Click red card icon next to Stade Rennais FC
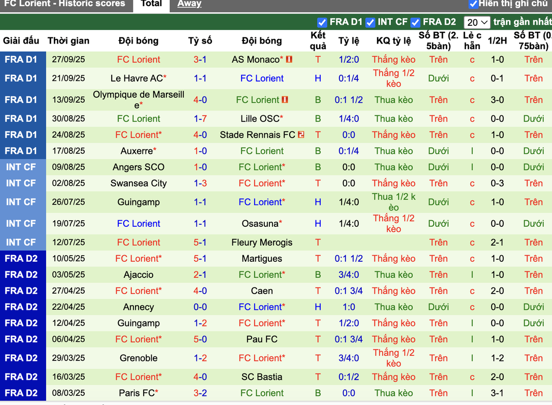The width and height of the screenshot is (552, 405). [x=301, y=135]
